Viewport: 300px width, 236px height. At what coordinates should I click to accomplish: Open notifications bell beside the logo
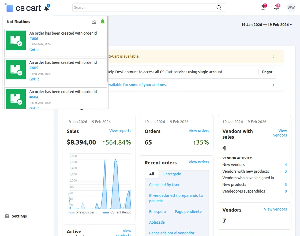click(x=47, y=8)
